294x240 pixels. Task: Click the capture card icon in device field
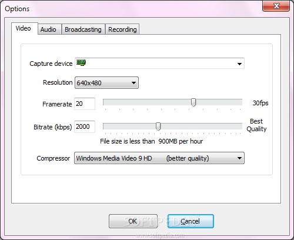click(x=81, y=63)
